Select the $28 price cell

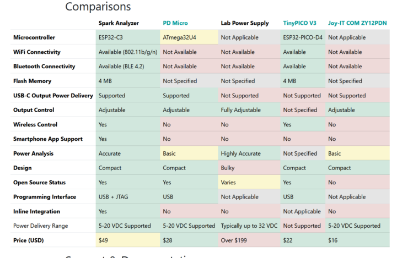click(x=189, y=240)
